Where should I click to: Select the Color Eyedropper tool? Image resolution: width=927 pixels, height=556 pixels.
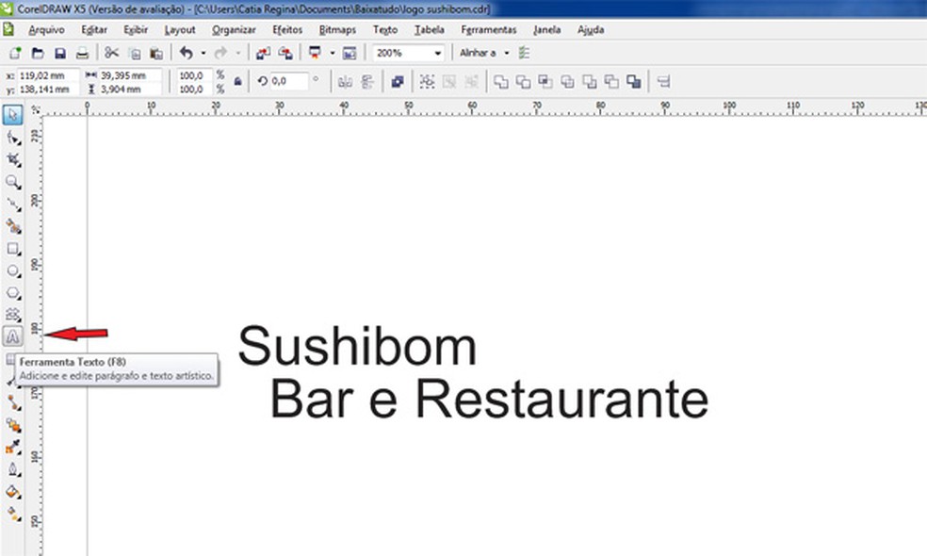pos(13,448)
